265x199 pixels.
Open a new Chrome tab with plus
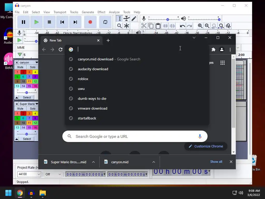click(x=108, y=40)
